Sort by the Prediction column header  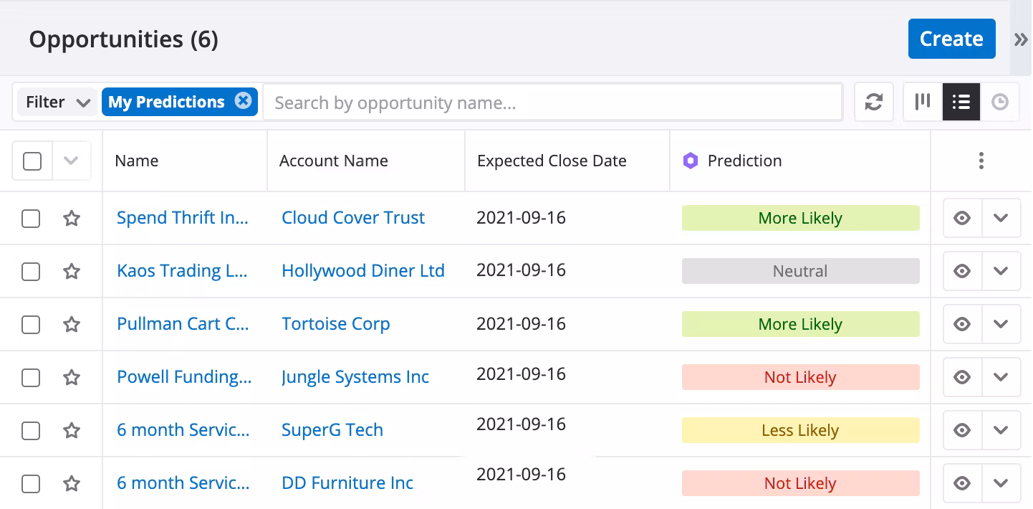click(x=744, y=161)
